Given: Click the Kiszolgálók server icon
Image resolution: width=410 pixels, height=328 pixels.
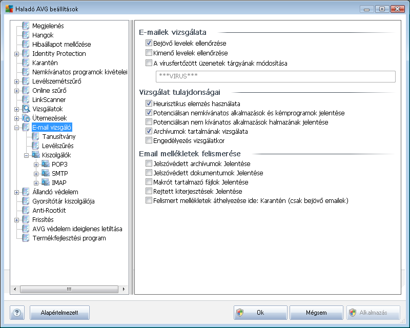Looking at the screenshot, I should tap(36, 155).
